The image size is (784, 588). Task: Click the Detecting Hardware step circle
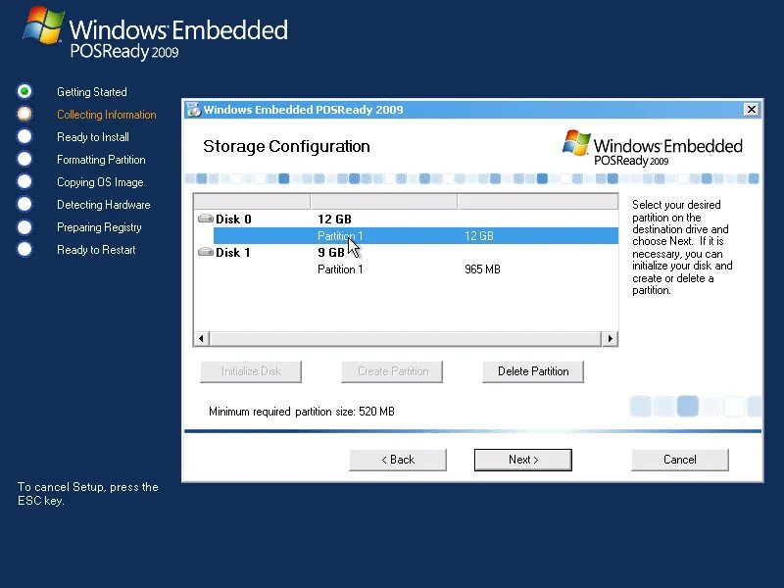tap(24, 204)
